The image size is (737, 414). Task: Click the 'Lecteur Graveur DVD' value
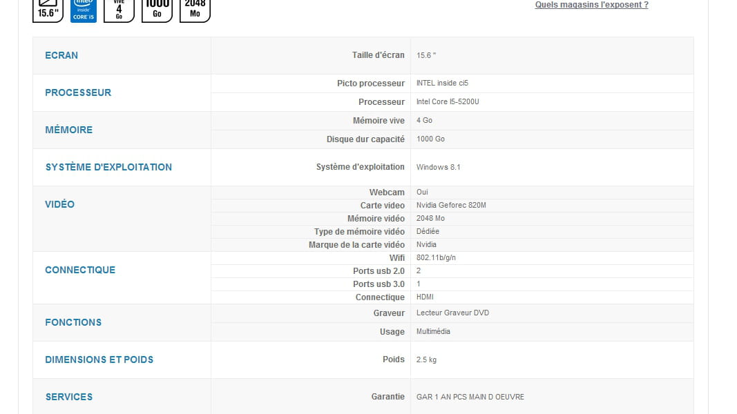[452, 313]
